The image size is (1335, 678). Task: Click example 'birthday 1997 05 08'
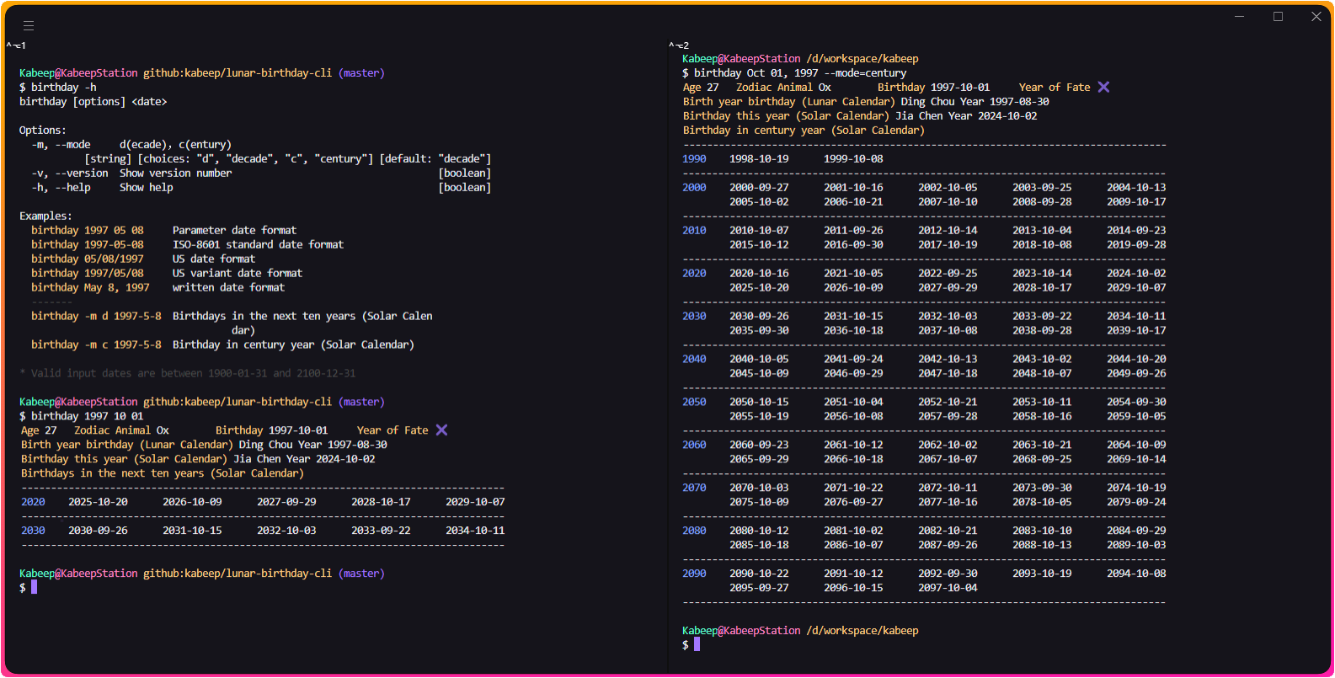tap(88, 231)
